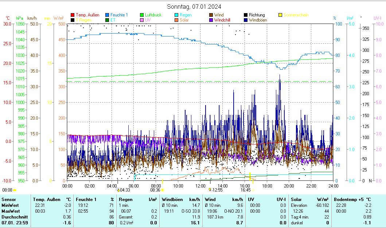Select the yellow Sonnenschein legend square
Image resolution: width=386 pixels, height=228 pixels.
pyautogui.click(x=280, y=15)
